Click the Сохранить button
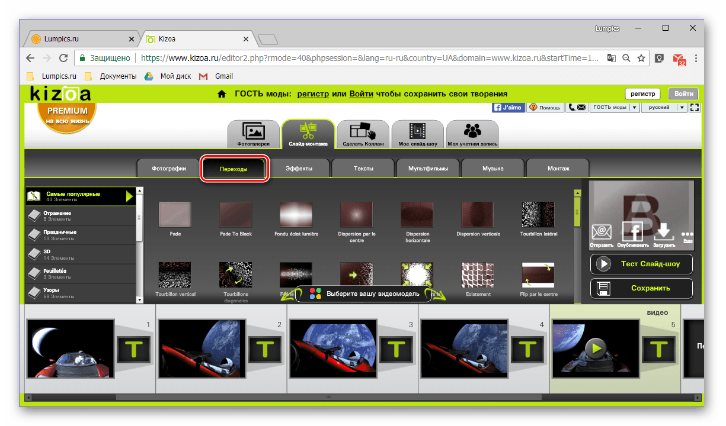 tap(641, 288)
